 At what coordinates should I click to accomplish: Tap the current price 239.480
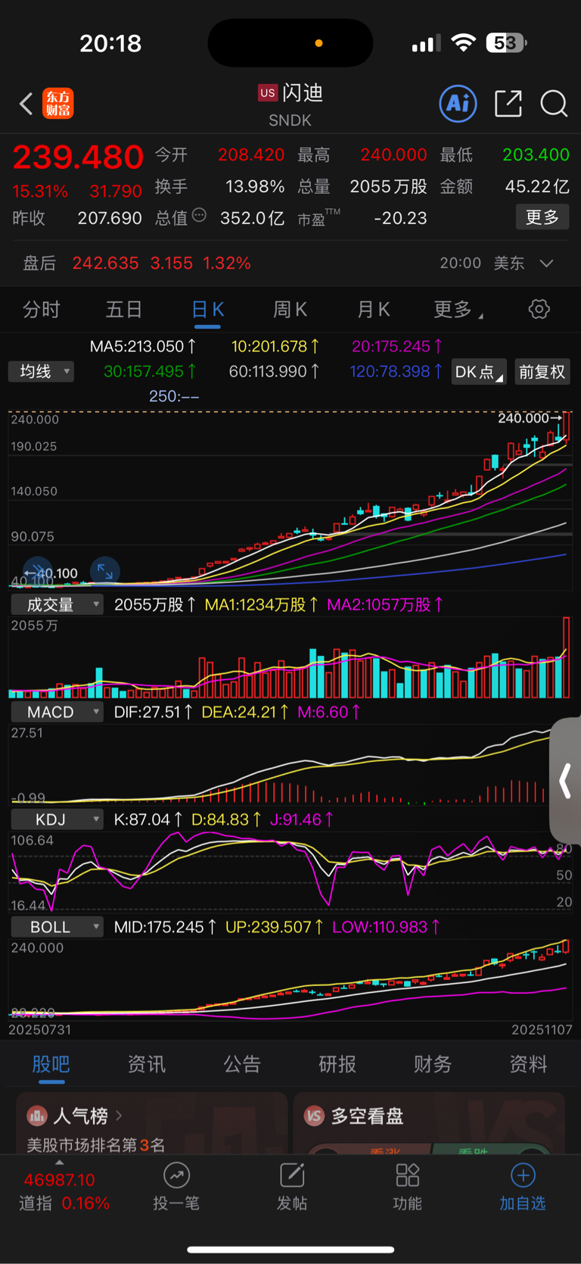click(x=78, y=158)
